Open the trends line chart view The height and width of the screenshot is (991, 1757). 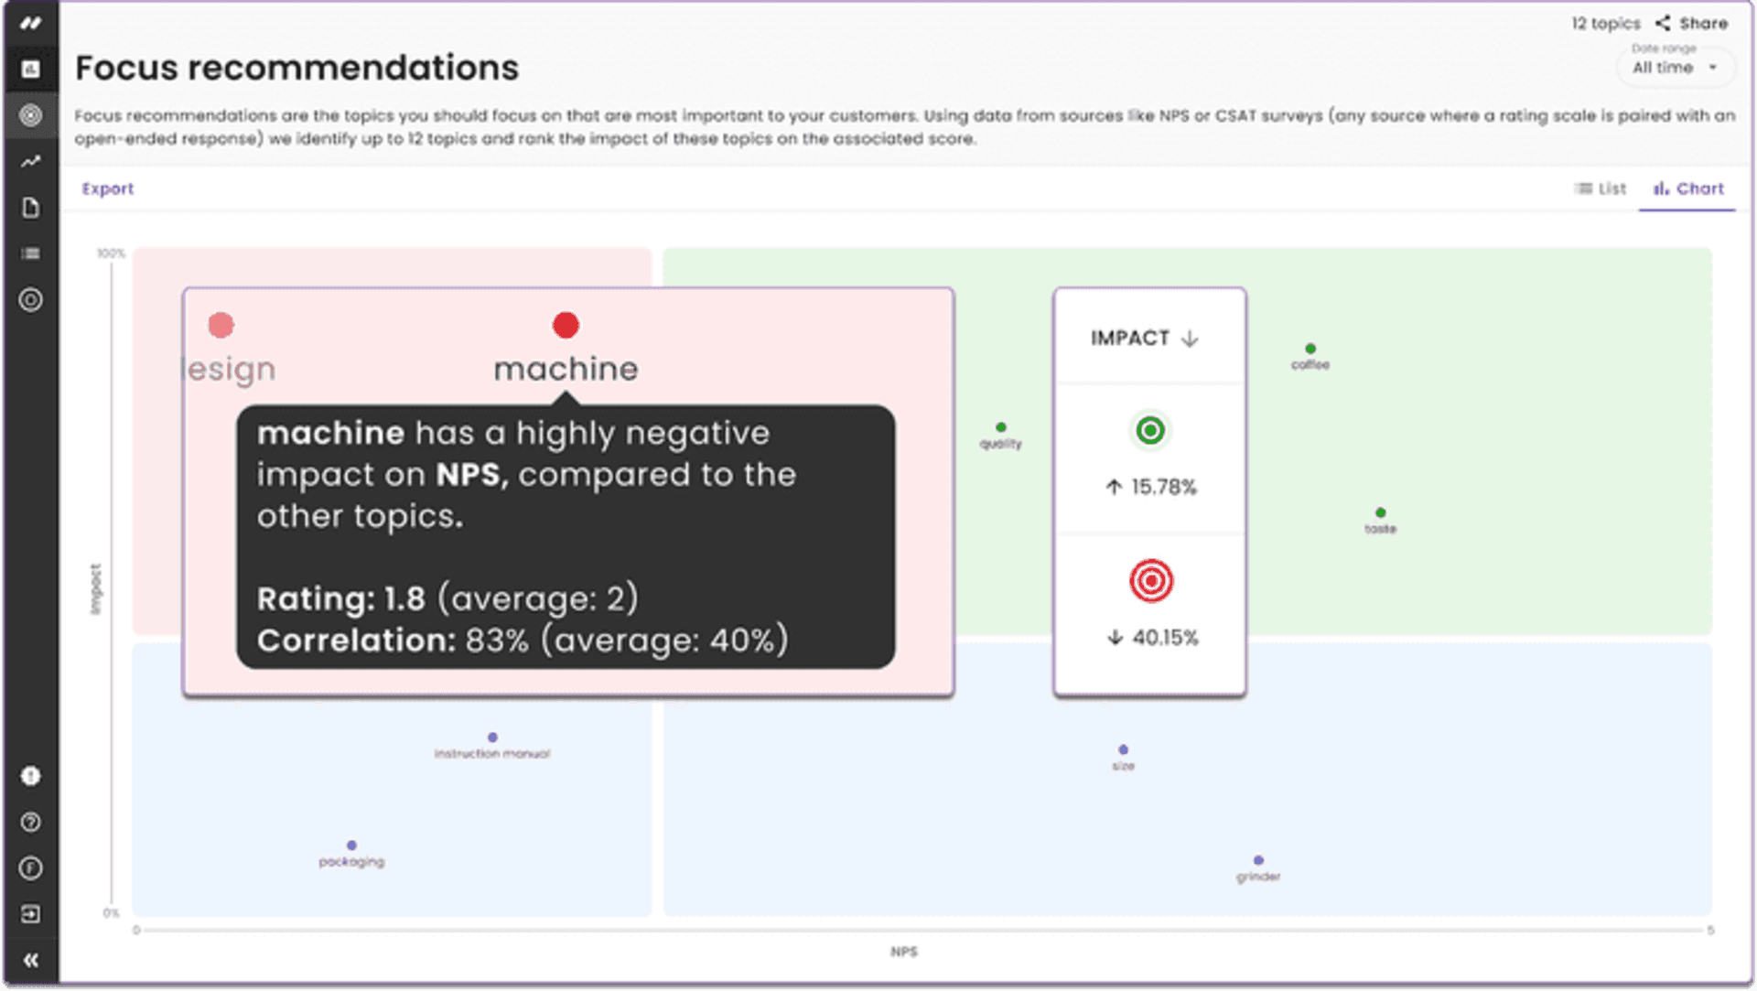tap(31, 161)
